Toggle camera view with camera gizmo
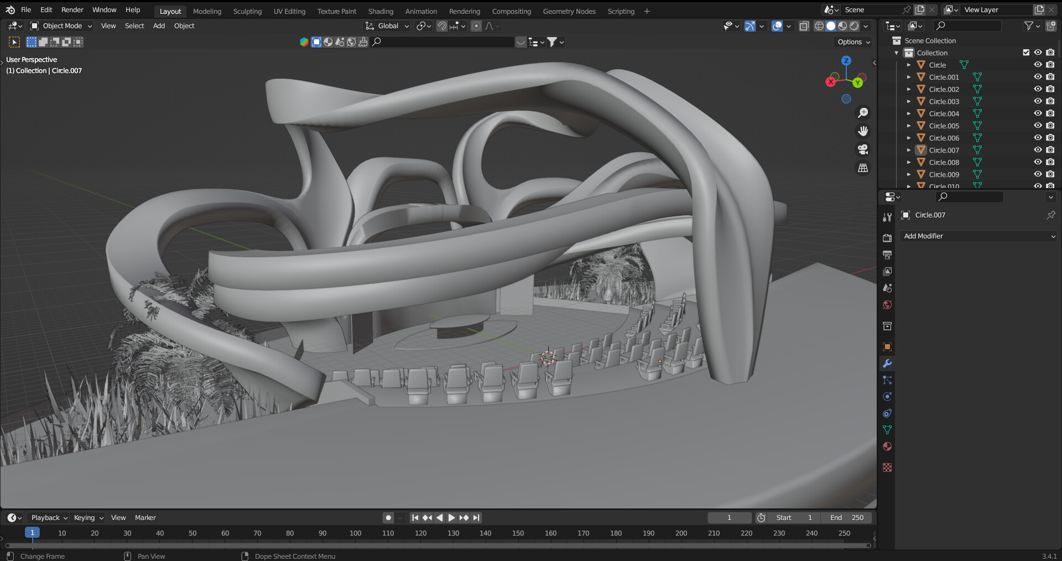 coord(862,149)
